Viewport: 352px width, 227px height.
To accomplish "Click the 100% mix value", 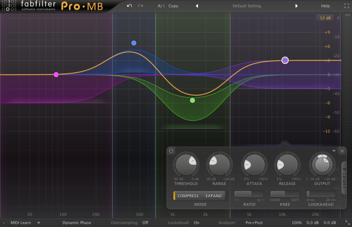I will click(x=296, y=223).
